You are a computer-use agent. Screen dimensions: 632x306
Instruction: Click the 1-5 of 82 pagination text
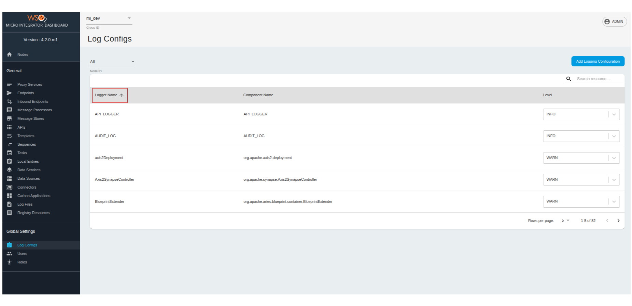pyautogui.click(x=588, y=221)
